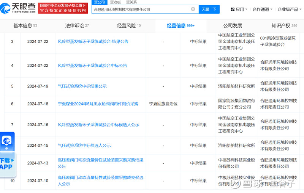Select the date cell 2024-07-15

38,146
